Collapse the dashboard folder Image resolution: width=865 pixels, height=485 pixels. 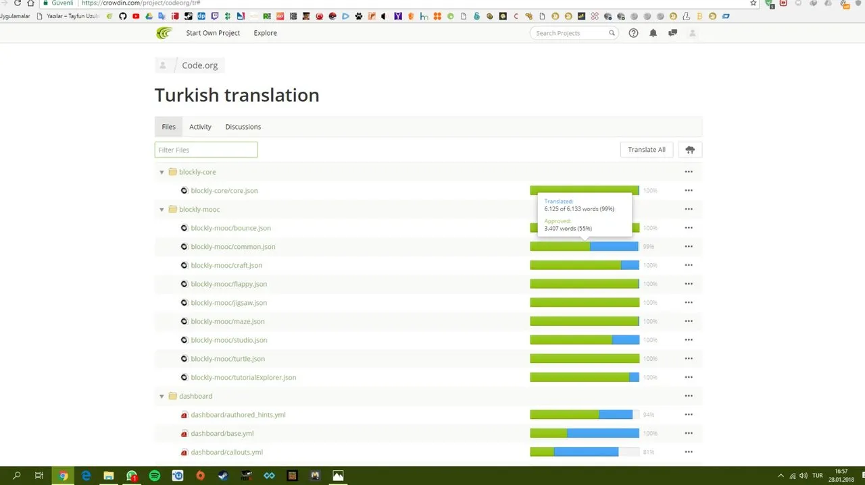tap(162, 397)
